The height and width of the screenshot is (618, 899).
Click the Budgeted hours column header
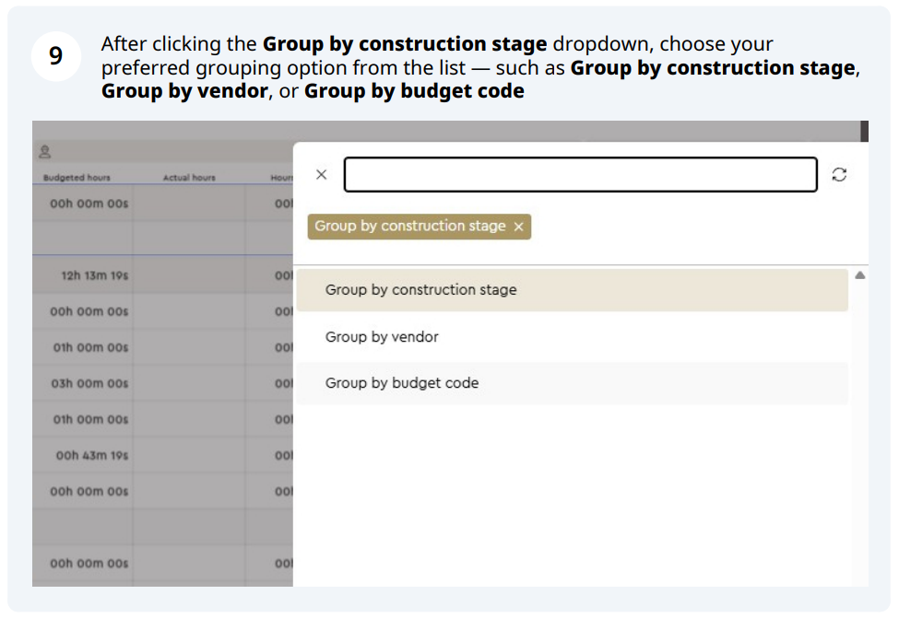[77, 178]
